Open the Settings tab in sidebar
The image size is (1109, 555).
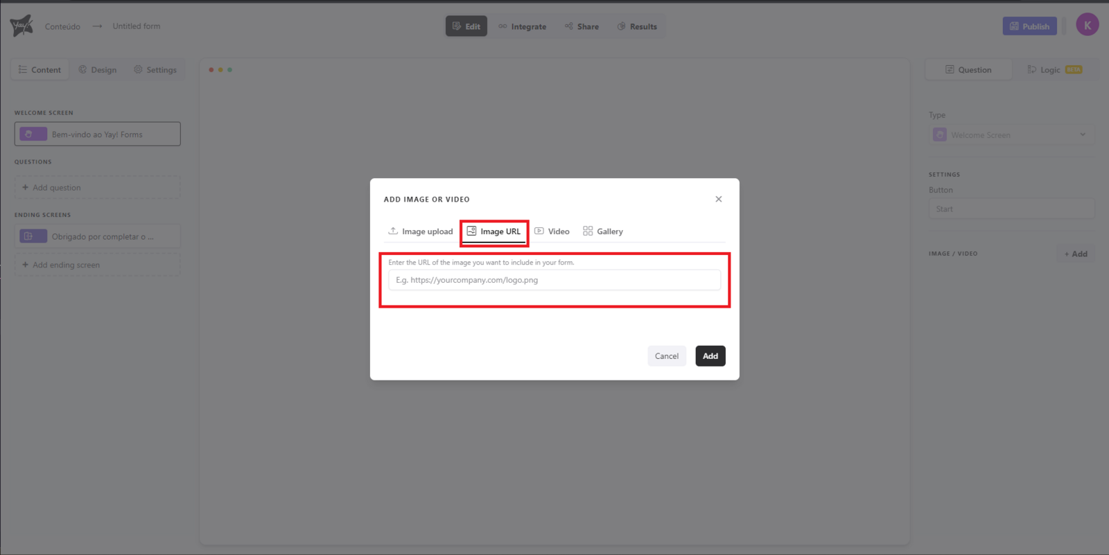point(155,70)
